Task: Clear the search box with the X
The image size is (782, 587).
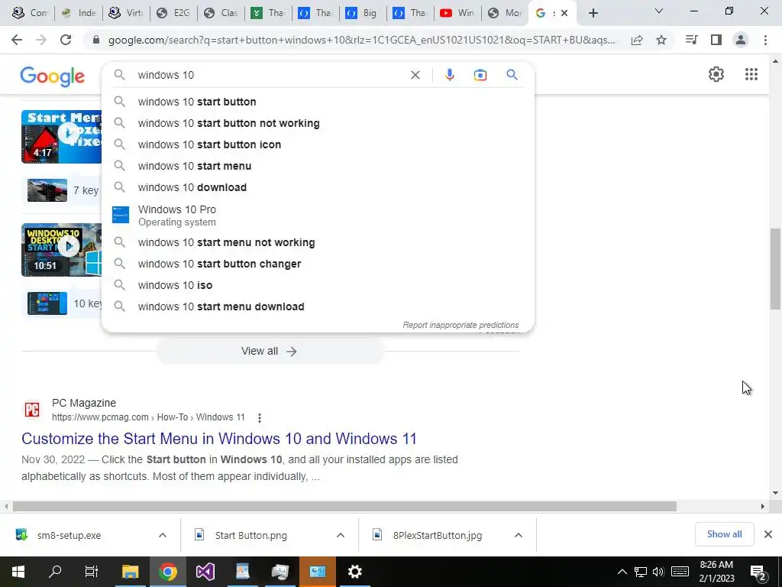Action: pos(415,75)
